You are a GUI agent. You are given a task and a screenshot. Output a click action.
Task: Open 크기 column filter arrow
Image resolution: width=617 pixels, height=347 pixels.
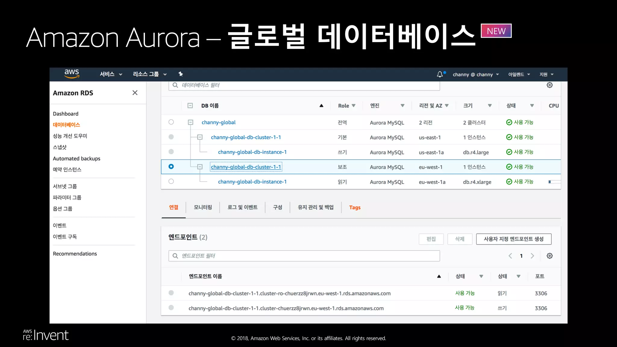[490, 106]
